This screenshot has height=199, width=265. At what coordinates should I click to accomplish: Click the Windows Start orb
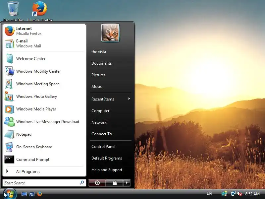click(10, 194)
